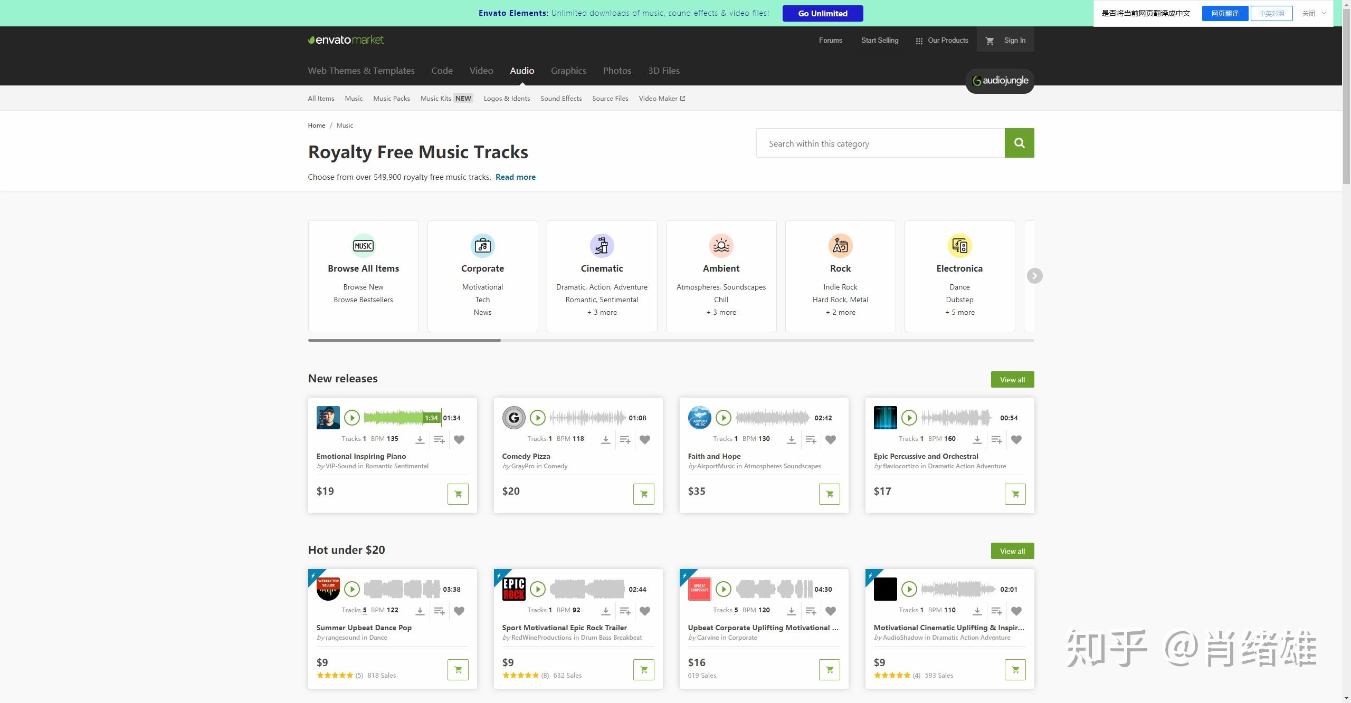
Task: Click the category carousel horizontal scrollbar
Action: click(404, 340)
